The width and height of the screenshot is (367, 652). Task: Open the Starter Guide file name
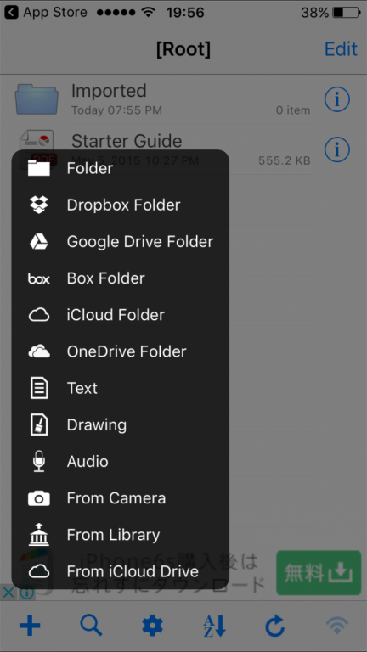pos(127,141)
